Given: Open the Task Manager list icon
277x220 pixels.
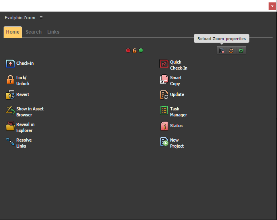Looking at the screenshot, I should coord(164,110).
